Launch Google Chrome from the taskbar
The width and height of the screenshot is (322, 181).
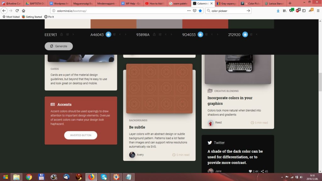tap(29, 177)
